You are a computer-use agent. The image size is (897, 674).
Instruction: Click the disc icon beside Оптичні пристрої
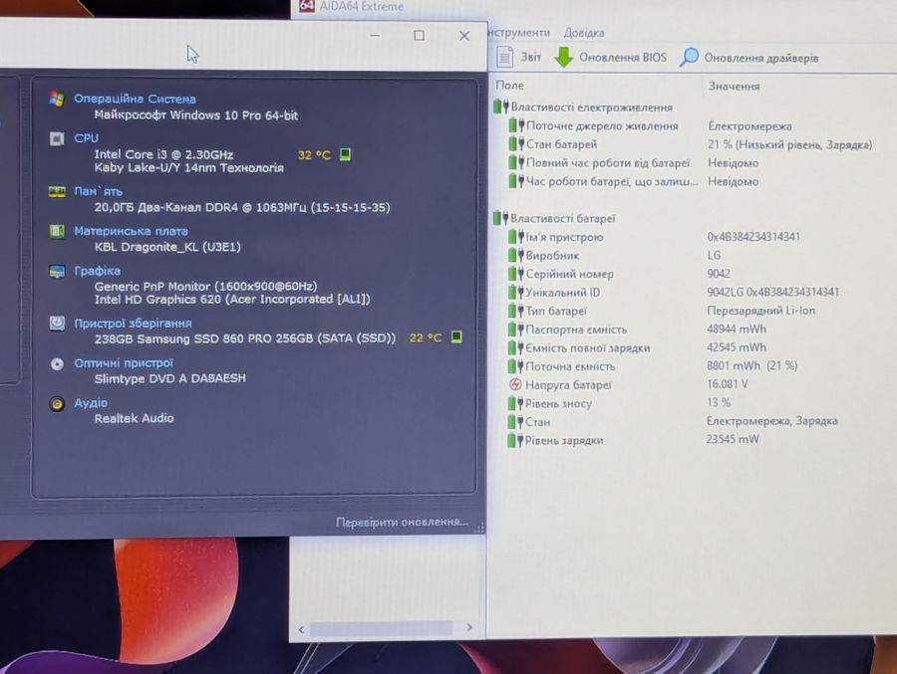[x=57, y=363]
